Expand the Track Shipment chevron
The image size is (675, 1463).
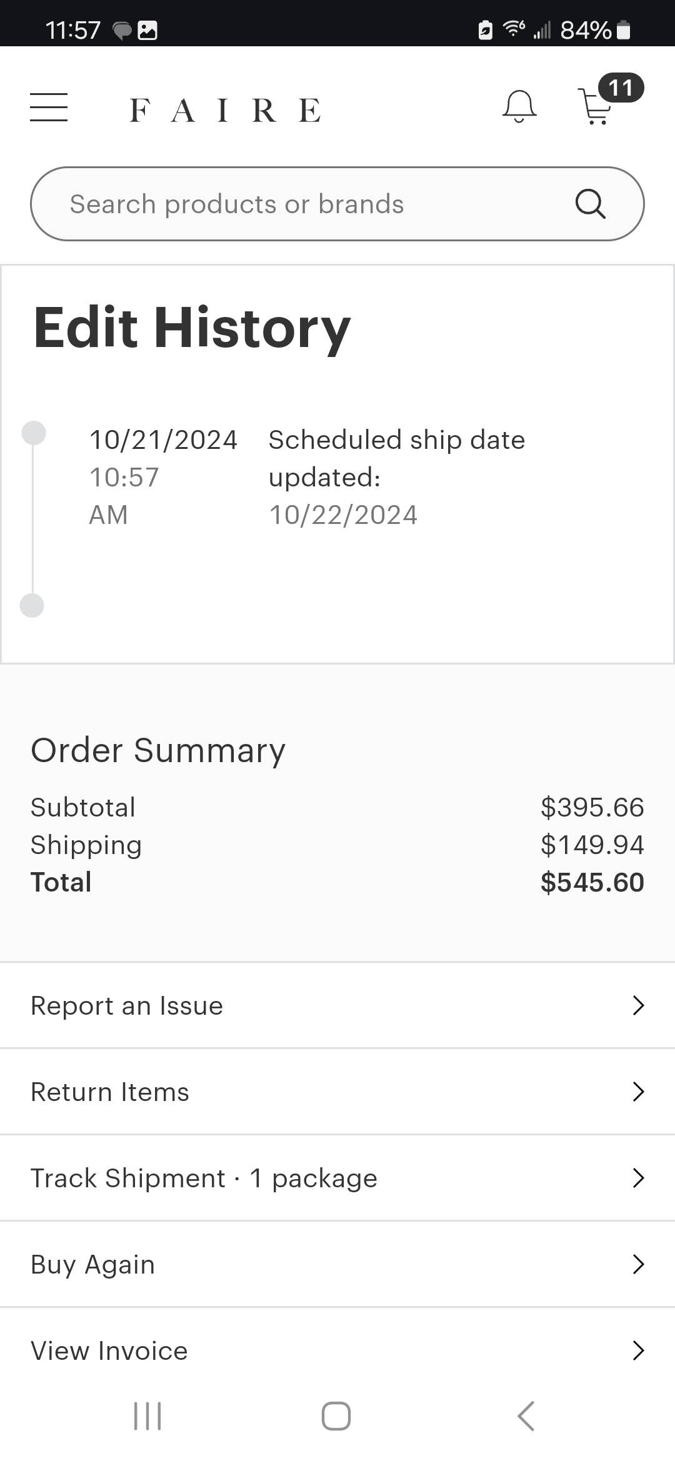click(x=637, y=1178)
